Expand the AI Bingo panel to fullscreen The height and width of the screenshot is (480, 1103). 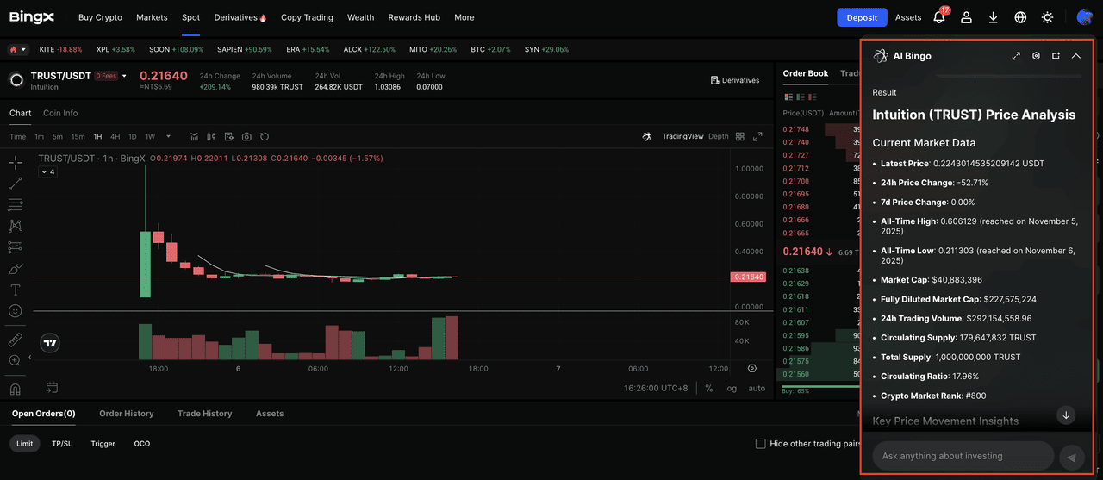(1016, 56)
